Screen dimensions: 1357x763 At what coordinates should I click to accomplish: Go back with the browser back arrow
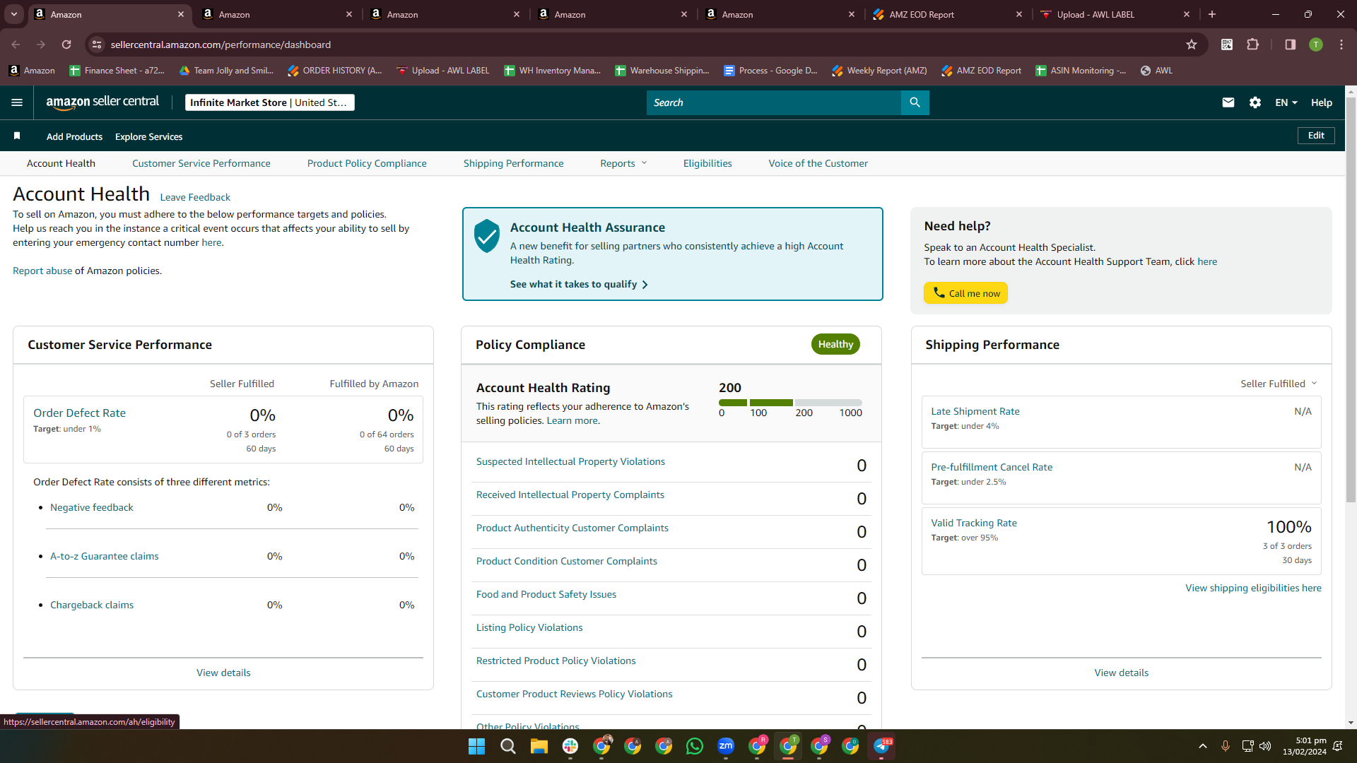(x=16, y=45)
